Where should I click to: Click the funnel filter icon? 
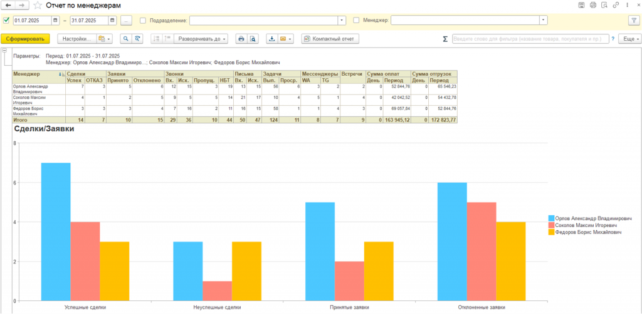click(633, 20)
